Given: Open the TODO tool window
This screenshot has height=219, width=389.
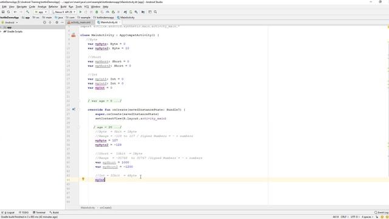Looking at the screenshot, I should (x=24, y=212).
